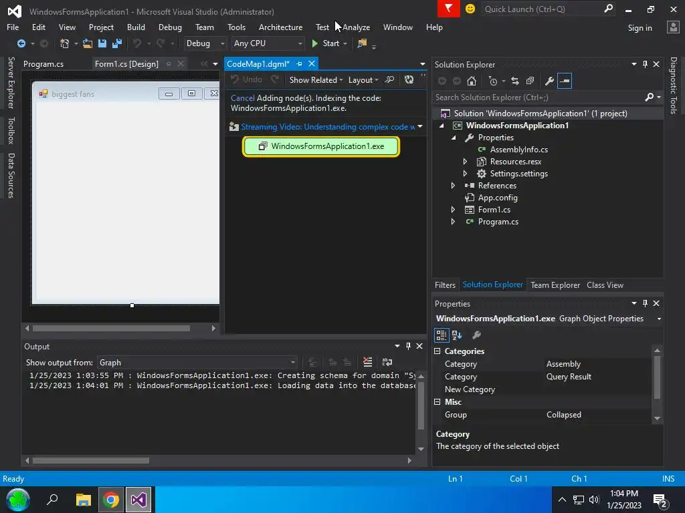Screen dimensions: 685x513
Task: Open the Architecture menu
Action: click(x=280, y=27)
